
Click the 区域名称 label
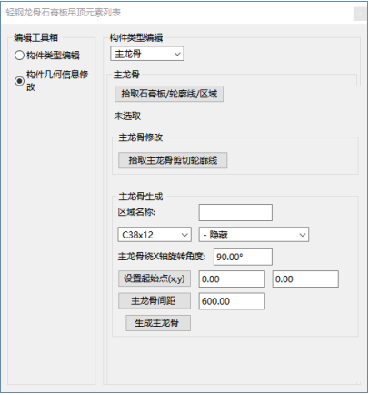coord(136,212)
